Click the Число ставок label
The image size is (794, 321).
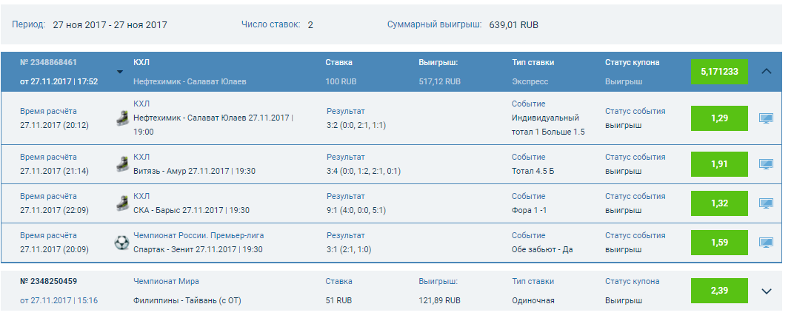(271, 24)
